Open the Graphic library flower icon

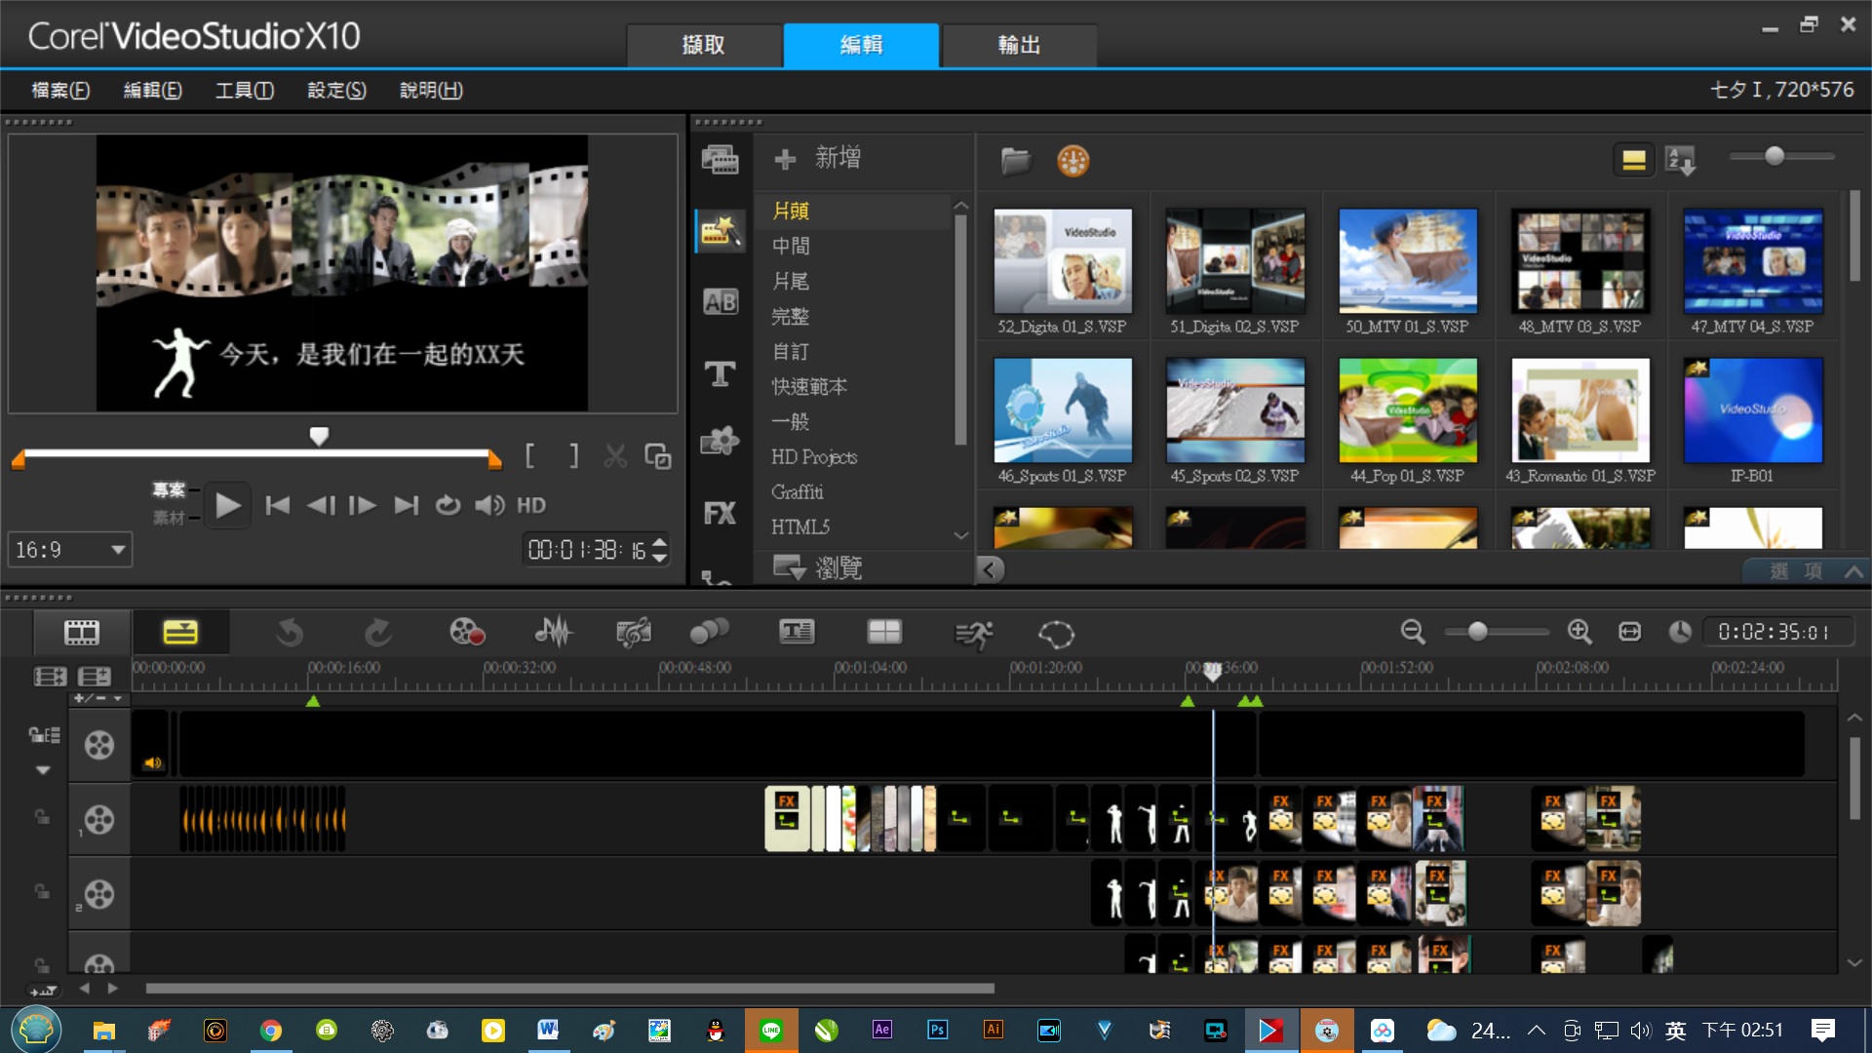coord(720,442)
